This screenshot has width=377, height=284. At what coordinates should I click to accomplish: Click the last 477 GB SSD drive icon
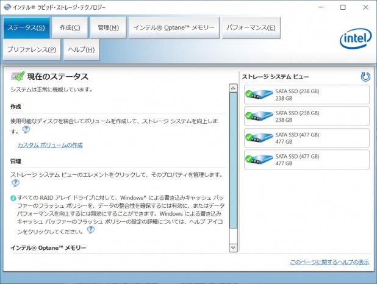(x=259, y=159)
